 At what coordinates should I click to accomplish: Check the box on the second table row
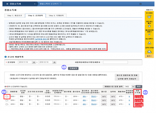(x=7, y=100)
